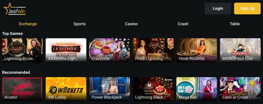Open the Crazytime game tile
Viewport: 263px width, 104px height.
(x=109, y=50)
